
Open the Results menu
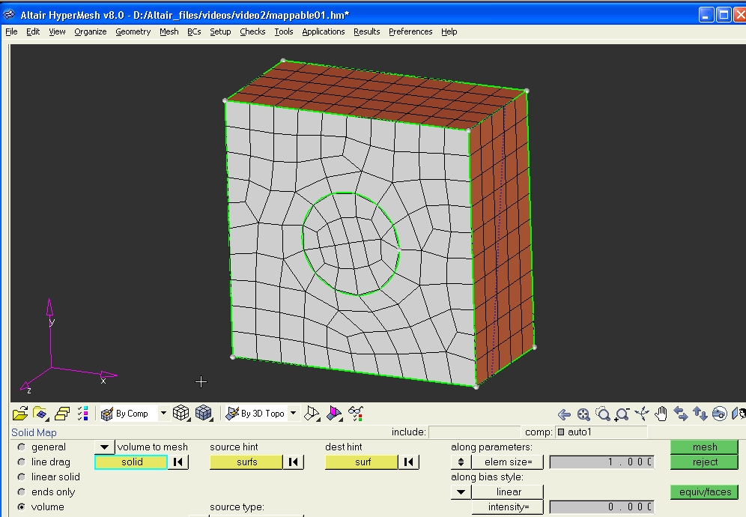click(367, 31)
